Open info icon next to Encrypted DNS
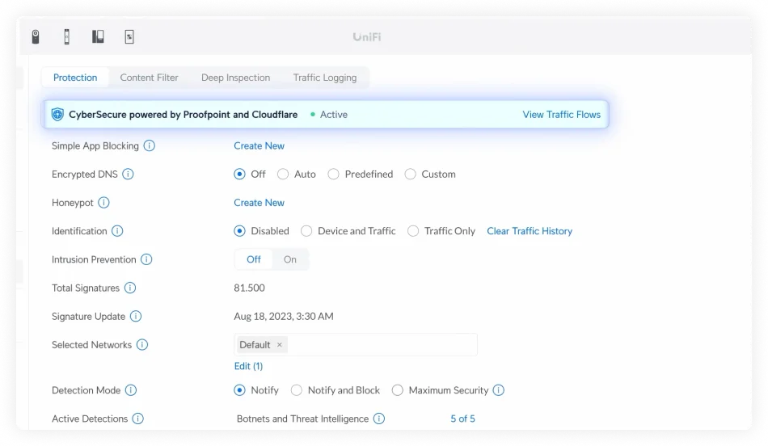The height and width of the screenshot is (446, 768). pos(128,175)
